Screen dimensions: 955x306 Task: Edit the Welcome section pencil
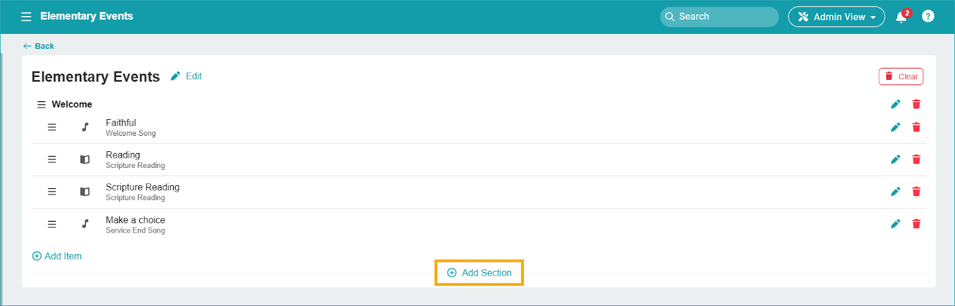[x=895, y=104]
